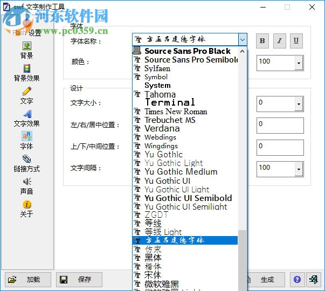325x291 pixels.
Task: Select 黑体 font entry
Action: point(185,258)
